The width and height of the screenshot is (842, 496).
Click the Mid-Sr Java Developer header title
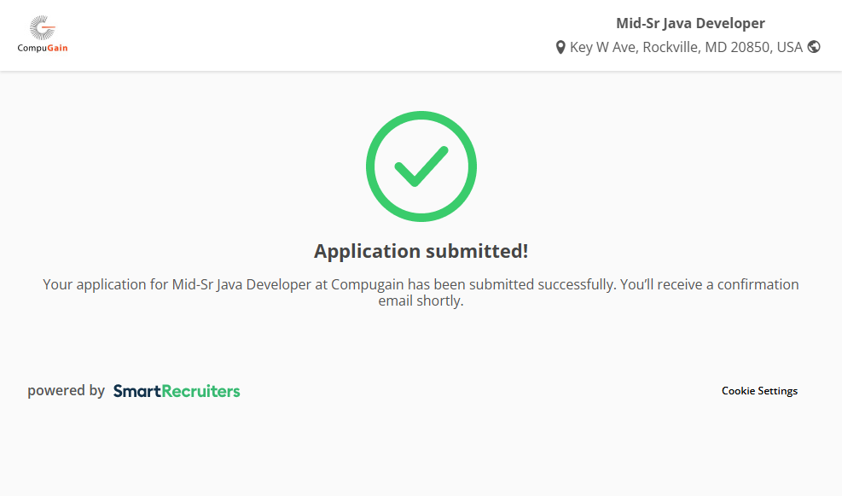[690, 23]
